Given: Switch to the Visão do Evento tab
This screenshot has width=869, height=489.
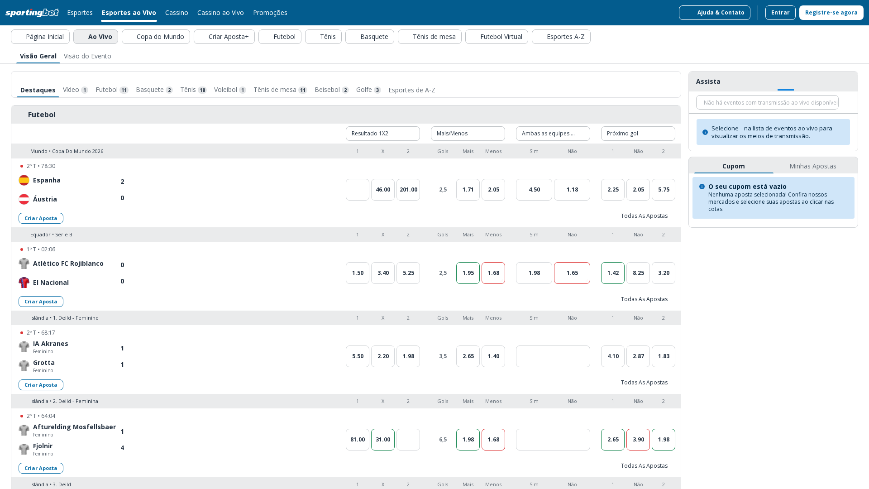Looking at the screenshot, I should 87,56.
